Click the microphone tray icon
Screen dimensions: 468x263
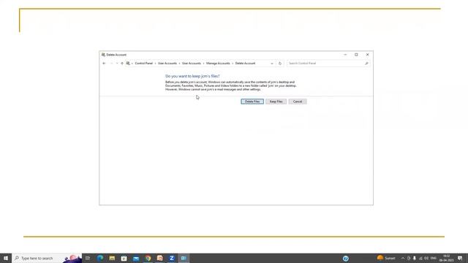click(415, 258)
